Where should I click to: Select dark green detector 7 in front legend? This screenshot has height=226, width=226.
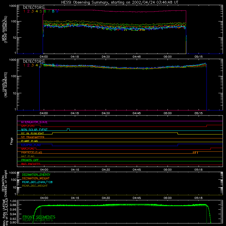click(49, 11)
